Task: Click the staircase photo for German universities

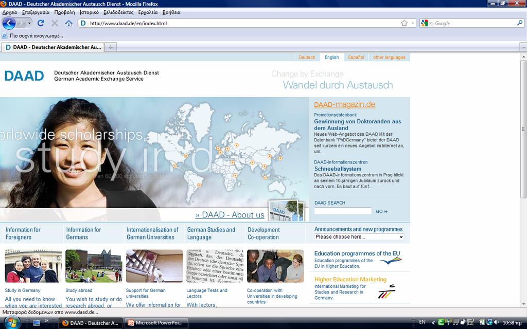Action: coord(154,266)
